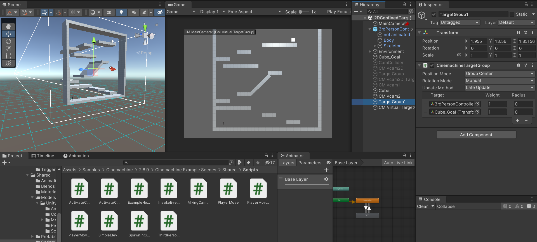The width and height of the screenshot is (537, 242).
Task: Click Position X value field
Action: tap(478, 41)
